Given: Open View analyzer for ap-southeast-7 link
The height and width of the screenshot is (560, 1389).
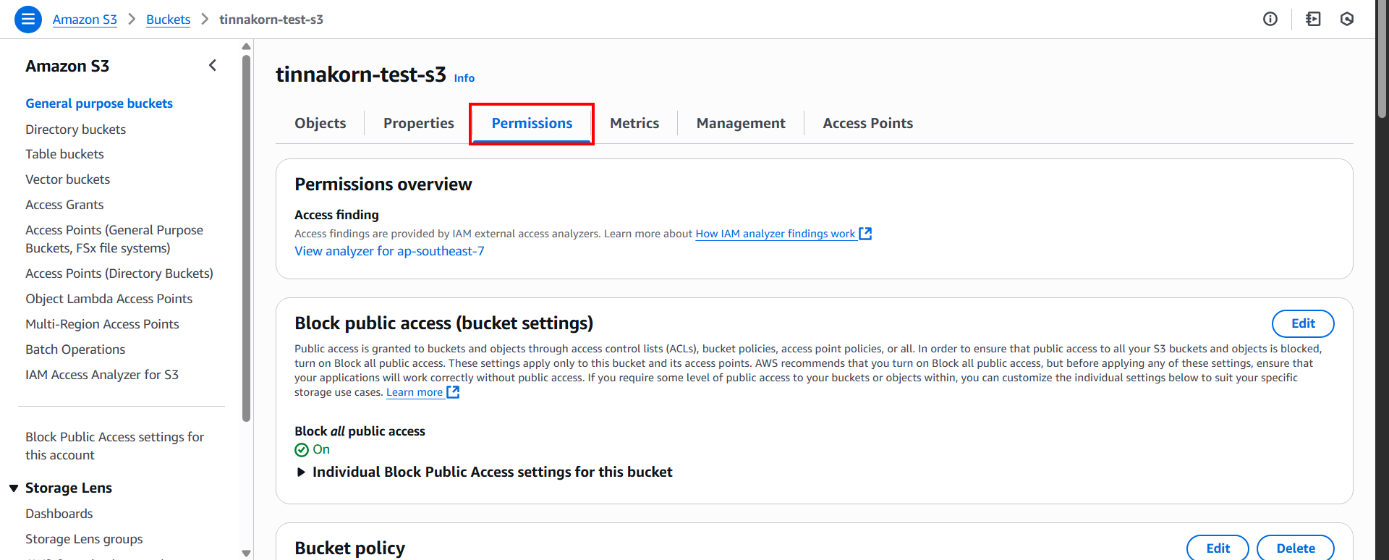Looking at the screenshot, I should tap(389, 251).
